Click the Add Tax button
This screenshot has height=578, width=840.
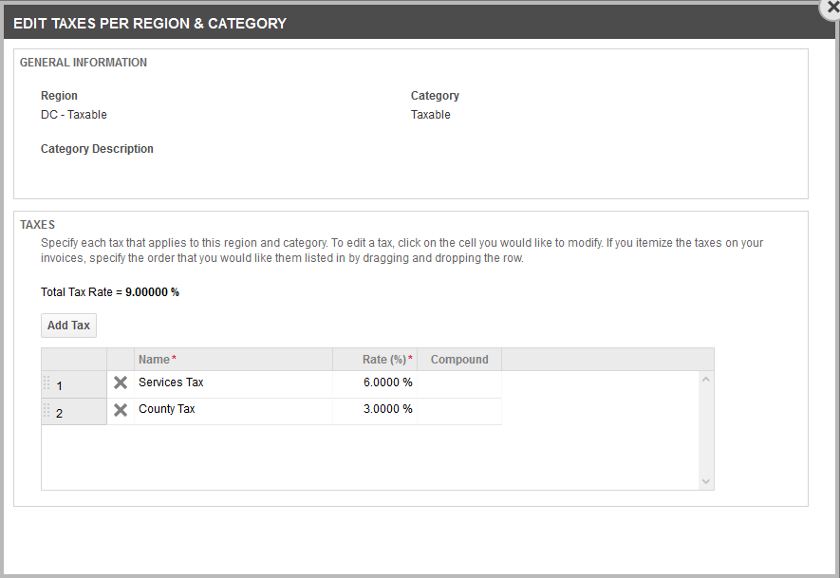pyautogui.click(x=68, y=326)
